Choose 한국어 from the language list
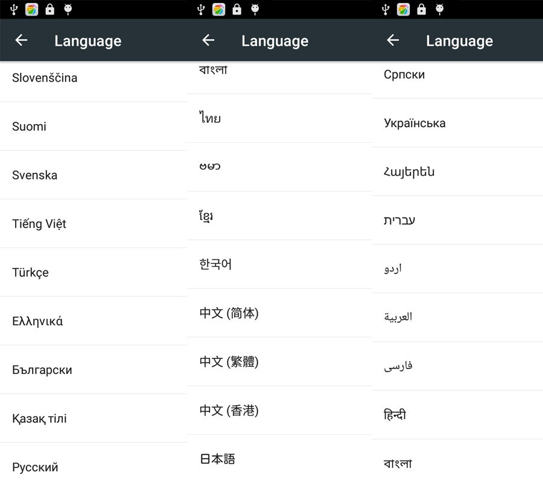This screenshot has width=543, height=483. pos(215,264)
